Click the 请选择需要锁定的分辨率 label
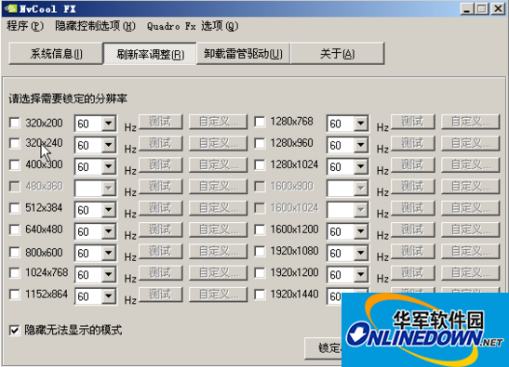 coord(68,98)
